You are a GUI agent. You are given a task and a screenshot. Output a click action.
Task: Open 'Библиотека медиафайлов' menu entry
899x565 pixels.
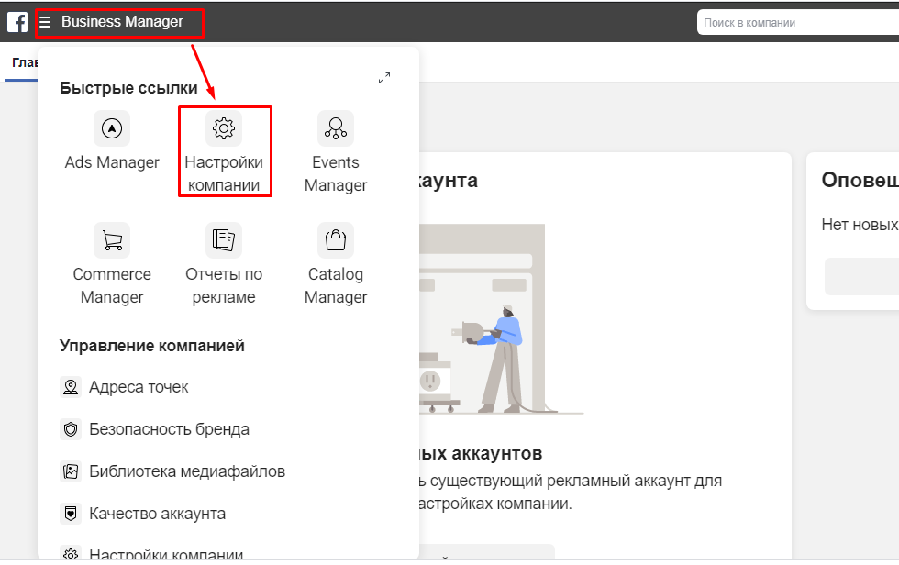(x=187, y=471)
